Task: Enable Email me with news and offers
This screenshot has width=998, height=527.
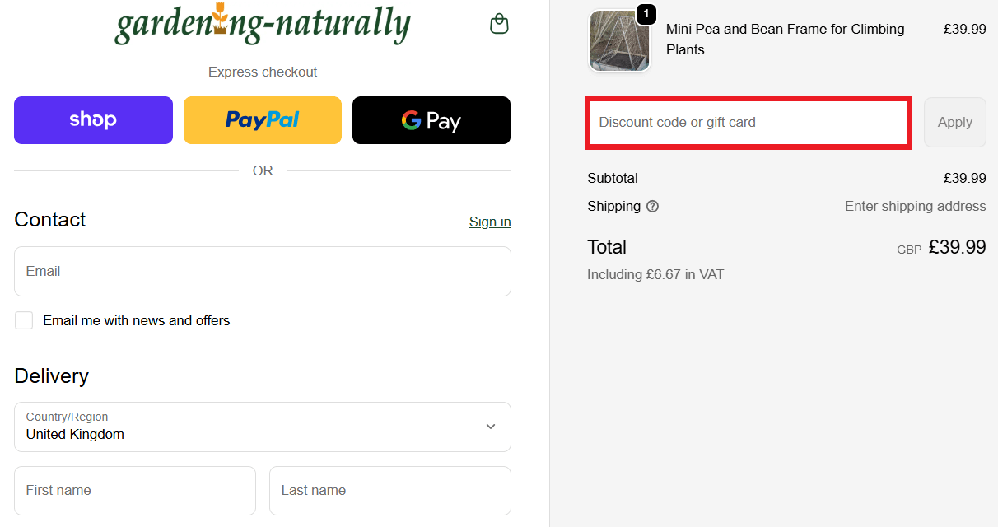Action: pos(24,319)
